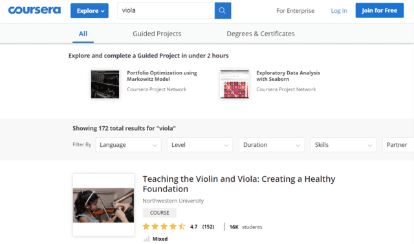Open Teaching the Violin and Viola course
The height and width of the screenshot is (244, 414).
(239, 184)
